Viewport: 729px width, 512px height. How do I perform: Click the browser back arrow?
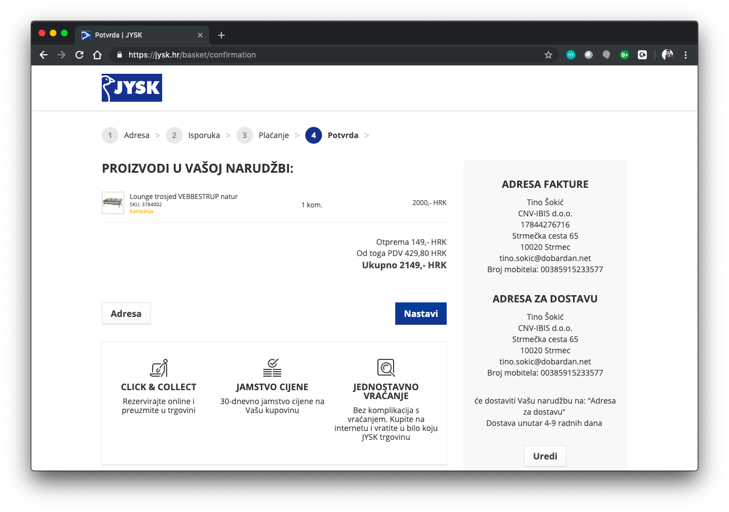(44, 55)
